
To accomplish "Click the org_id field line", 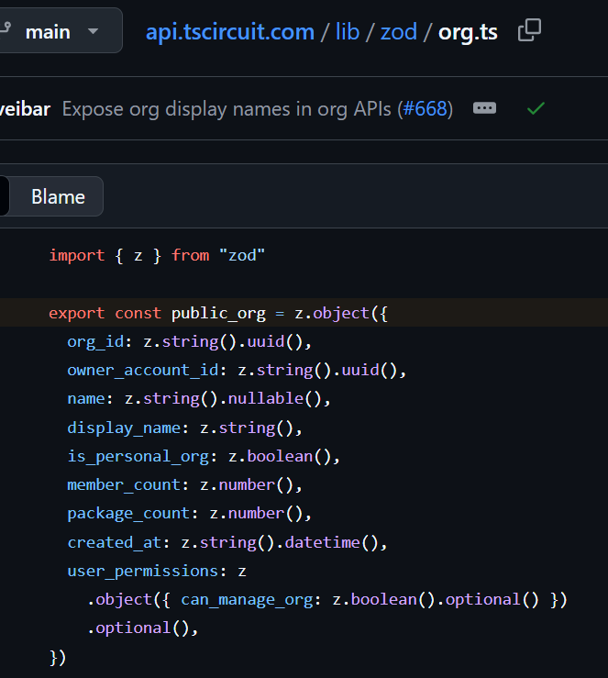I will 189,341.
